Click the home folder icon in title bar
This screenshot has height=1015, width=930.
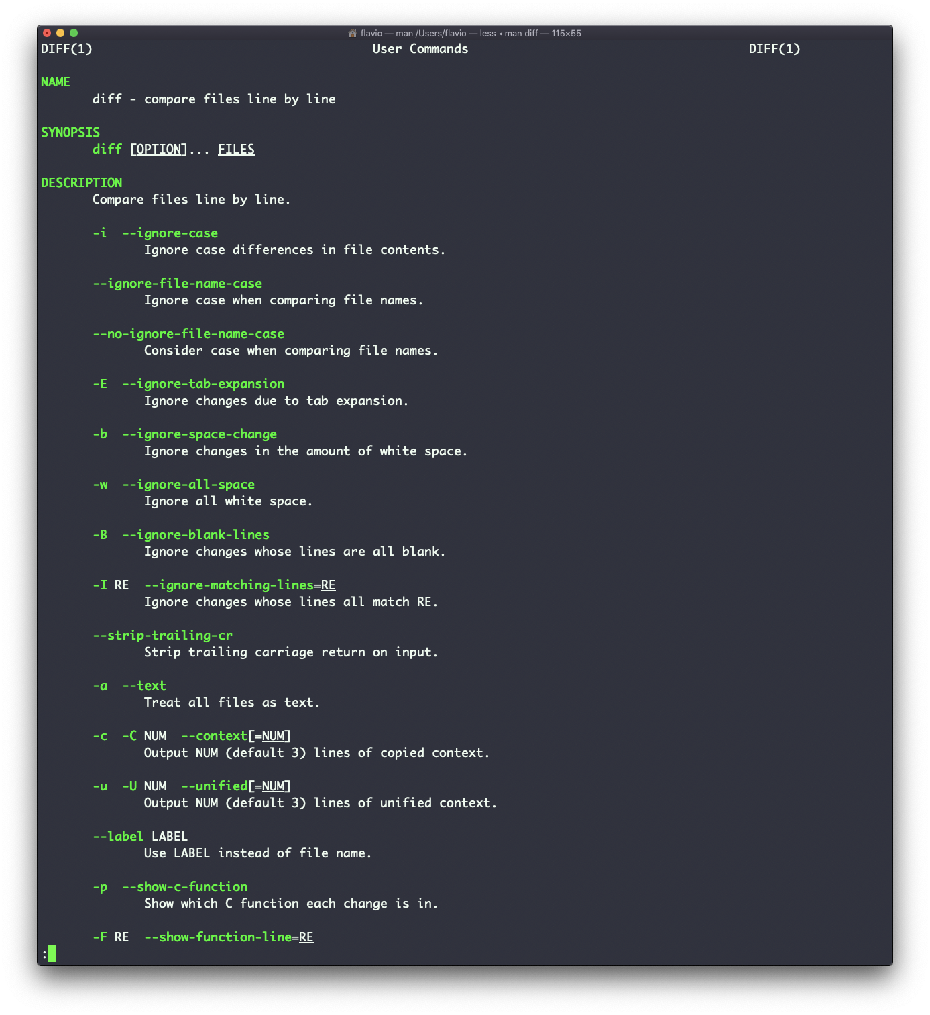point(353,33)
